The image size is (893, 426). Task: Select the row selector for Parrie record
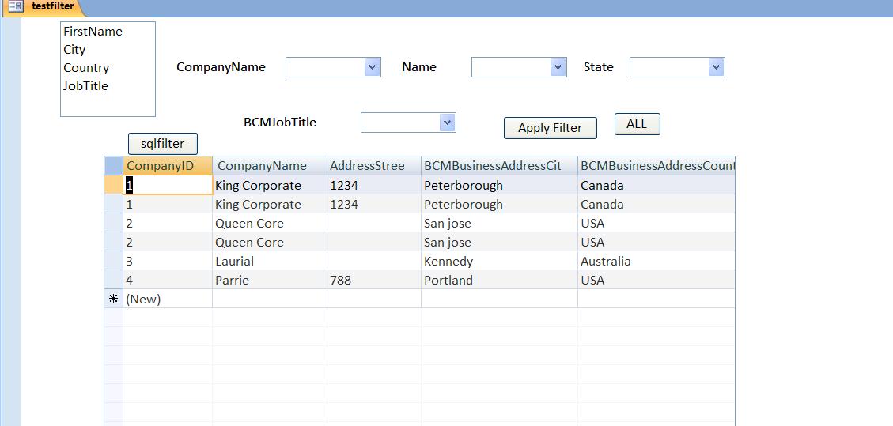pyautogui.click(x=114, y=280)
